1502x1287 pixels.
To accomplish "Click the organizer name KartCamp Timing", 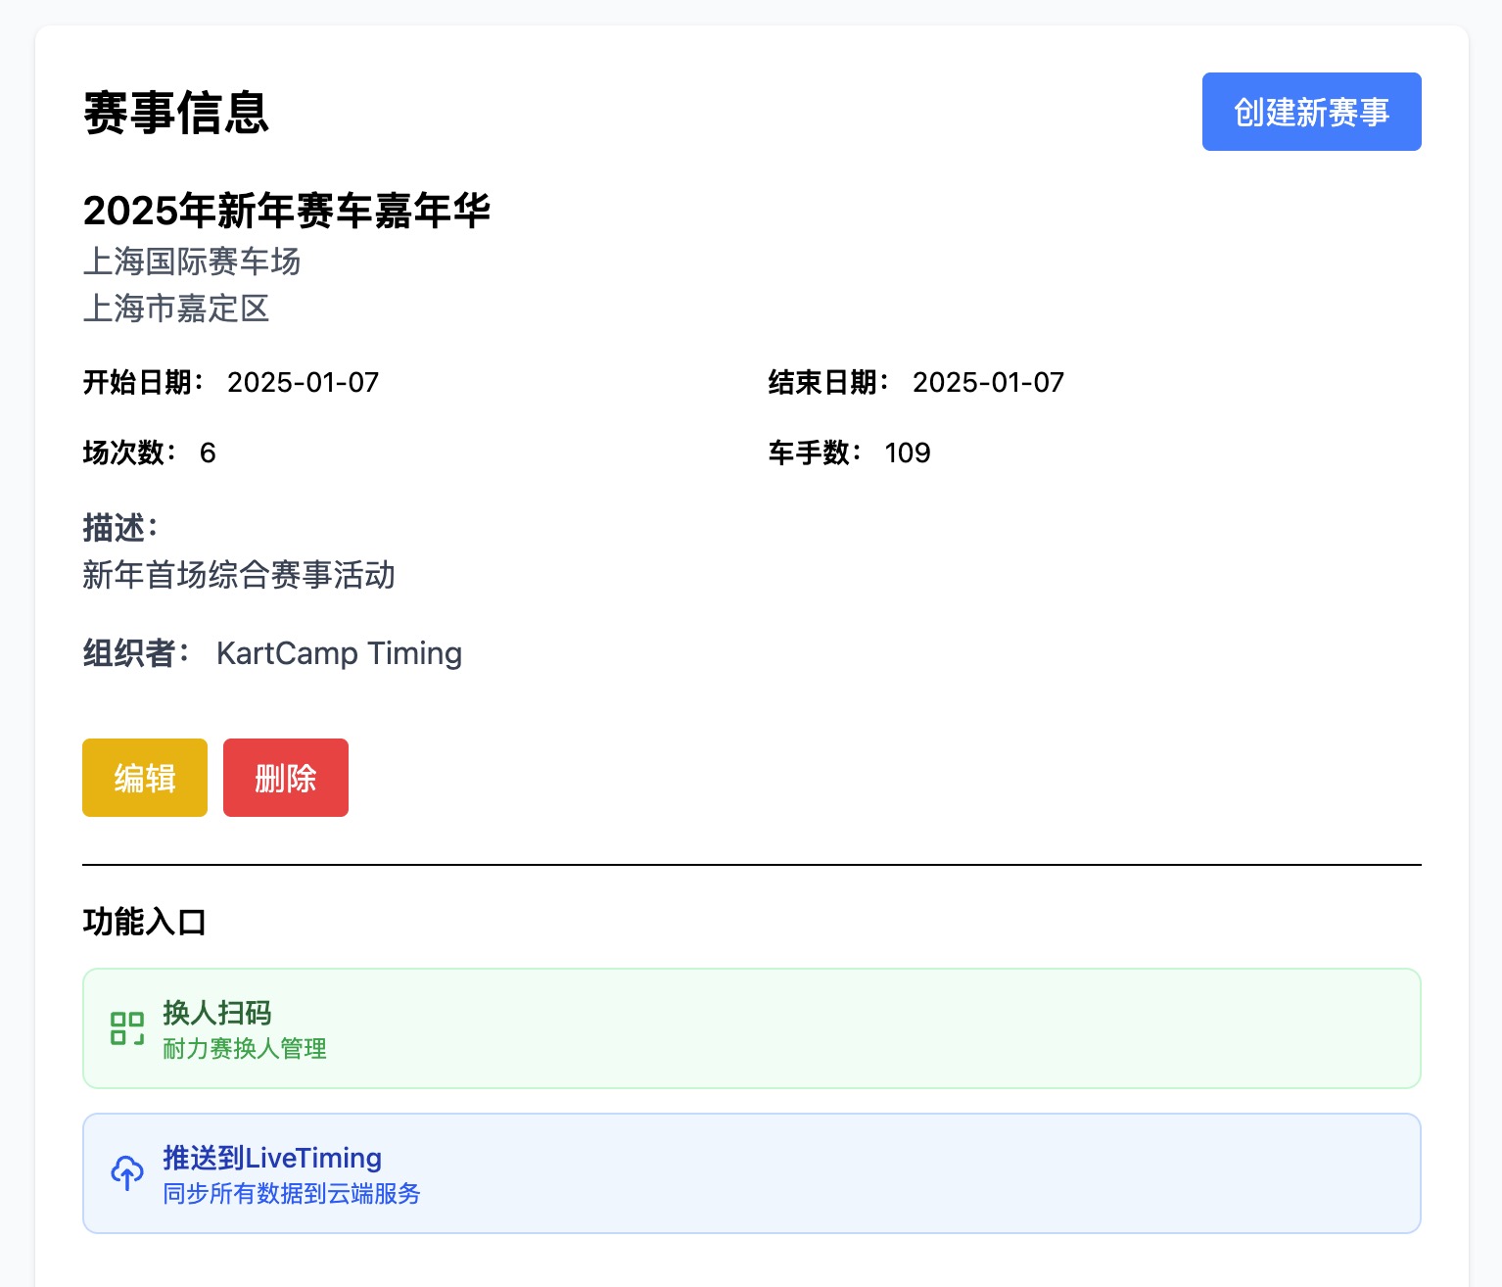I will tap(339, 653).
